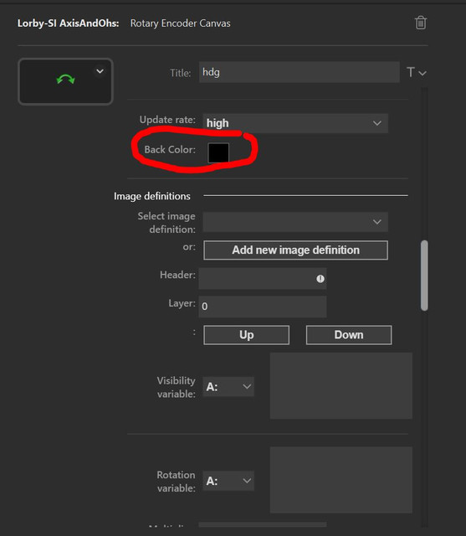Click Add new image definition button
This screenshot has width=466, height=536.
pos(295,250)
